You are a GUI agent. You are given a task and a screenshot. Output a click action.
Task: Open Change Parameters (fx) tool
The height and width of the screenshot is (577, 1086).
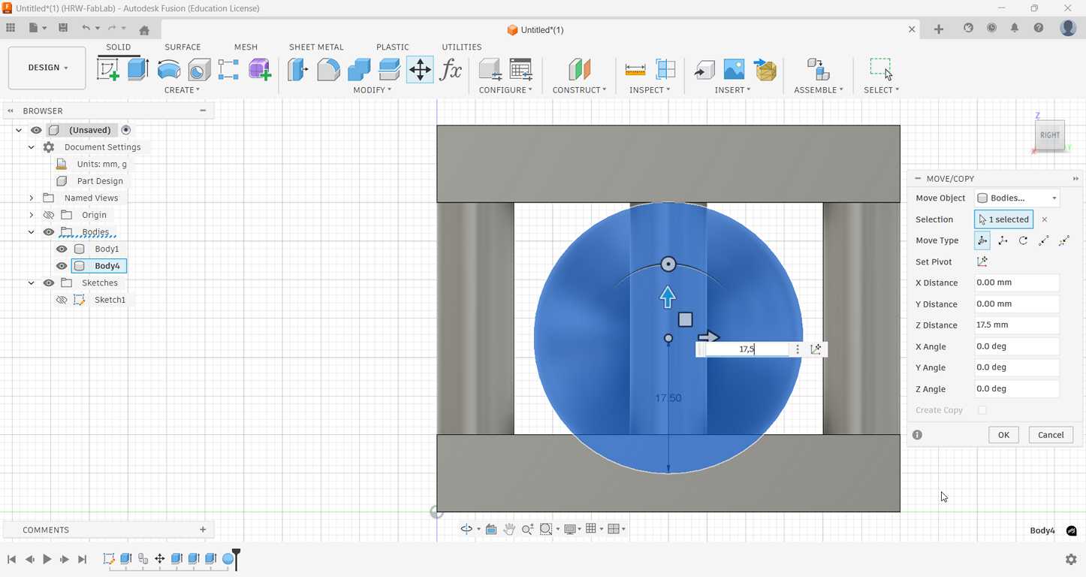[451, 70]
